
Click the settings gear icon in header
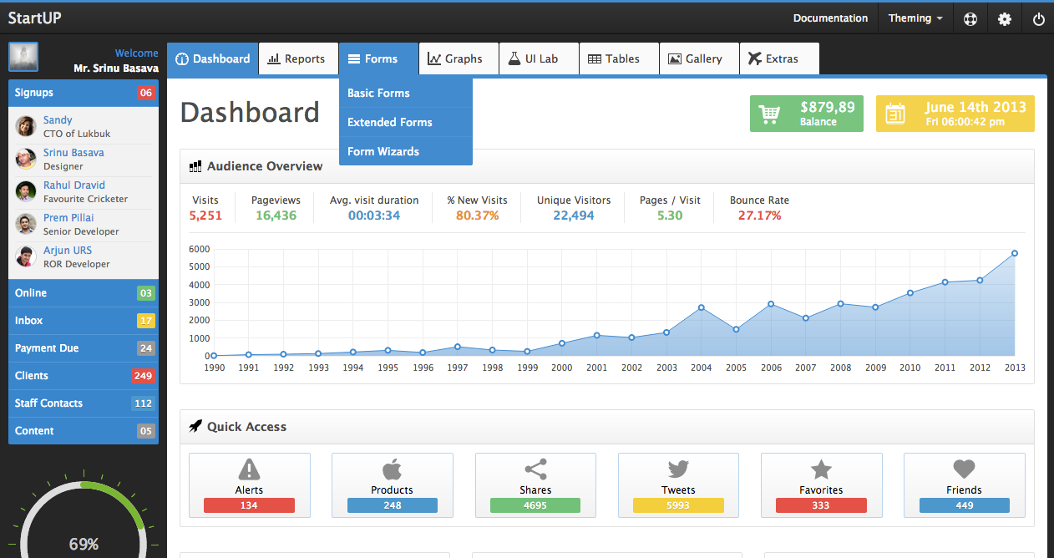(1005, 18)
